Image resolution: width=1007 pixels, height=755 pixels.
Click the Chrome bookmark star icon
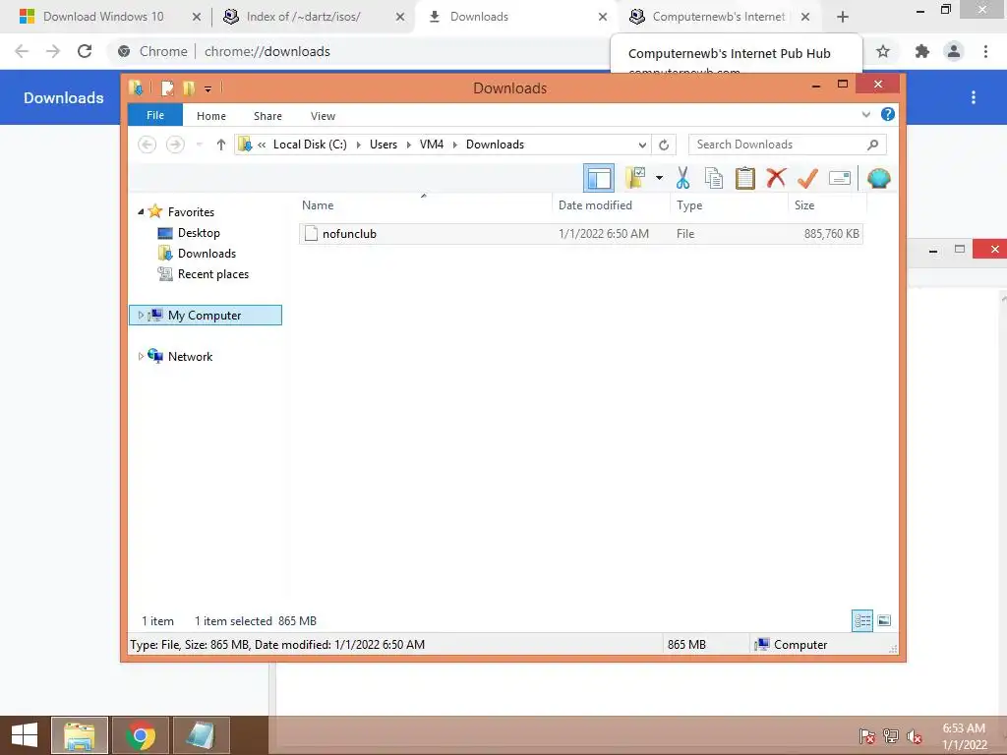tap(883, 51)
